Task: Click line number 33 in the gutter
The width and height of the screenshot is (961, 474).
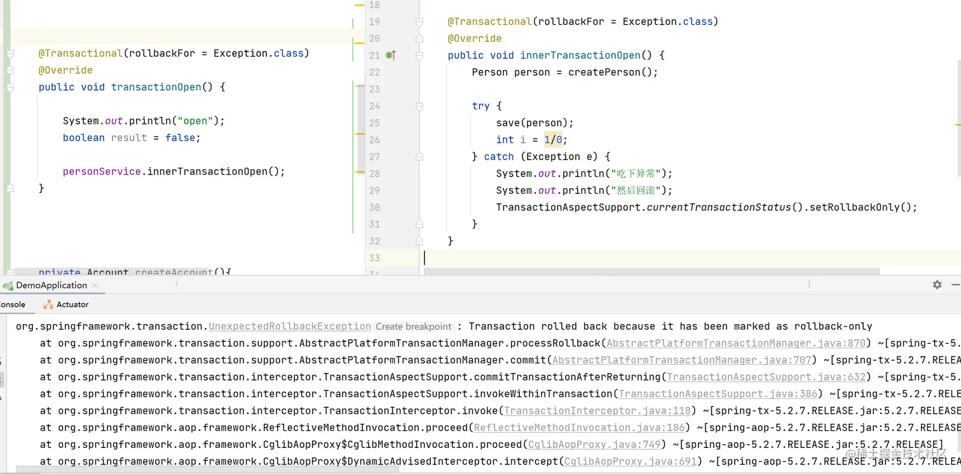Action: pos(374,258)
